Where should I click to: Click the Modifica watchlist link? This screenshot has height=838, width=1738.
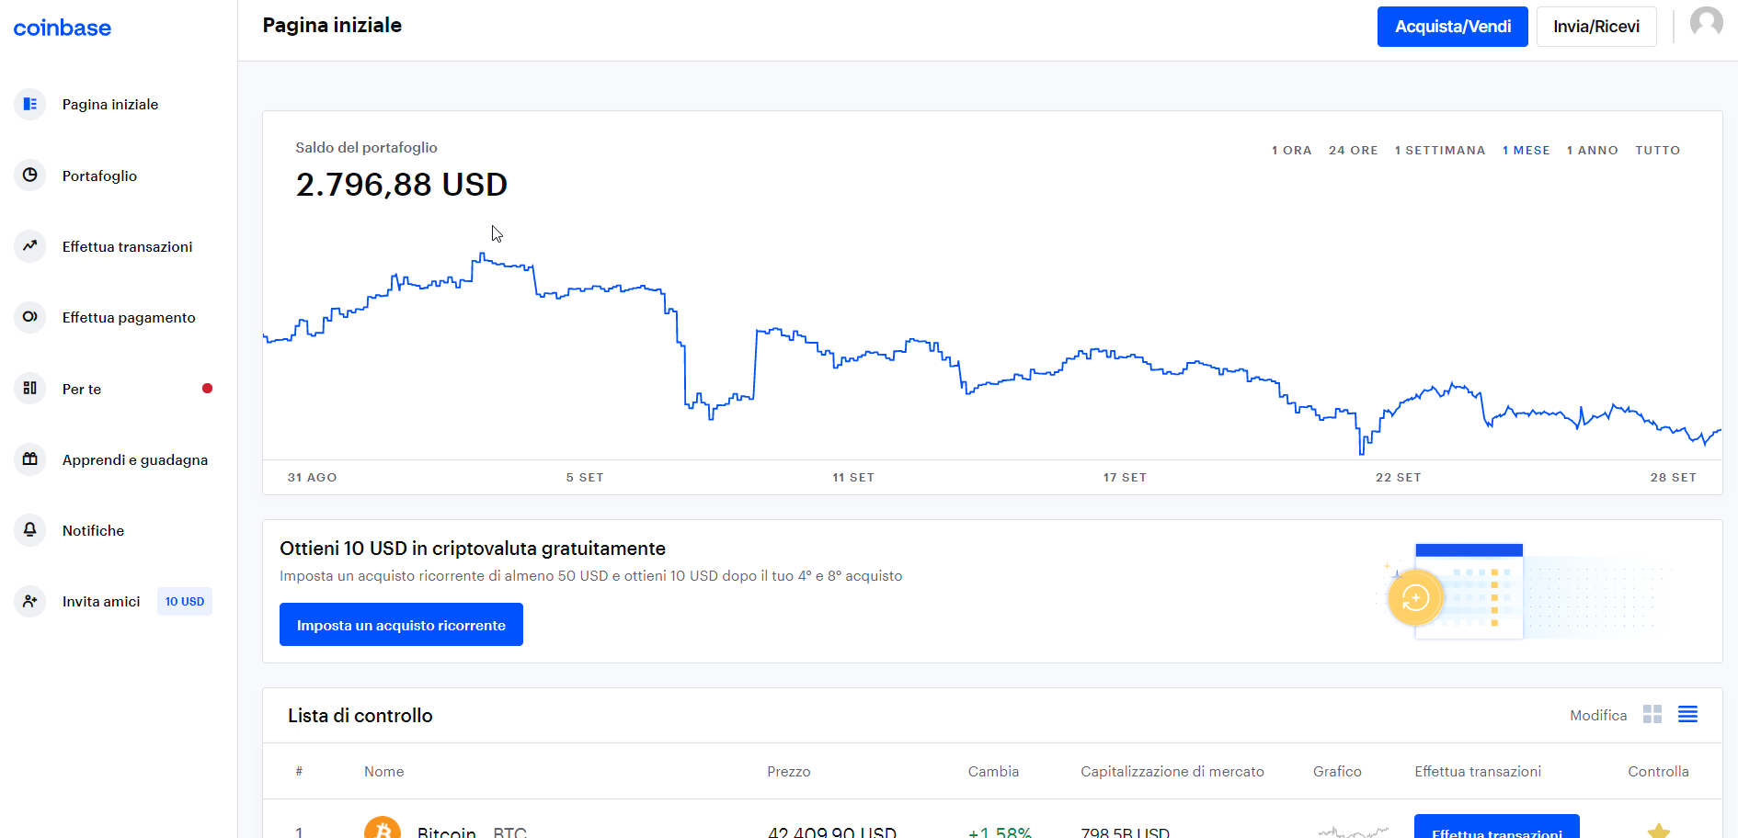click(1598, 715)
